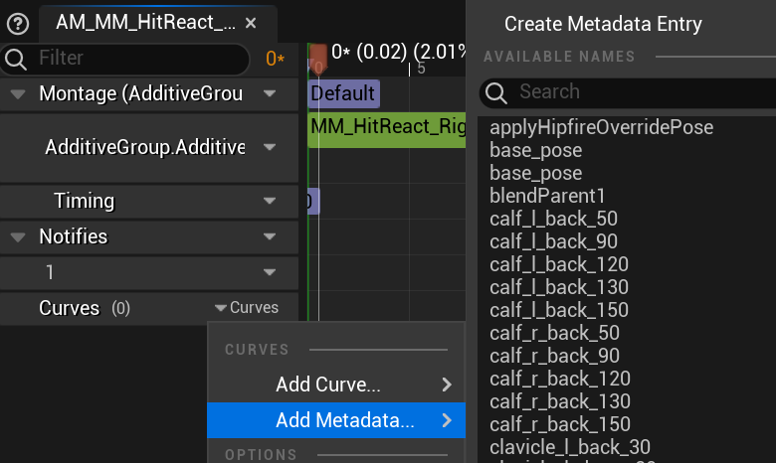Viewport: 776px width, 463px height.
Task: Pick blendParent1 metadata name
Action: tap(547, 196)
